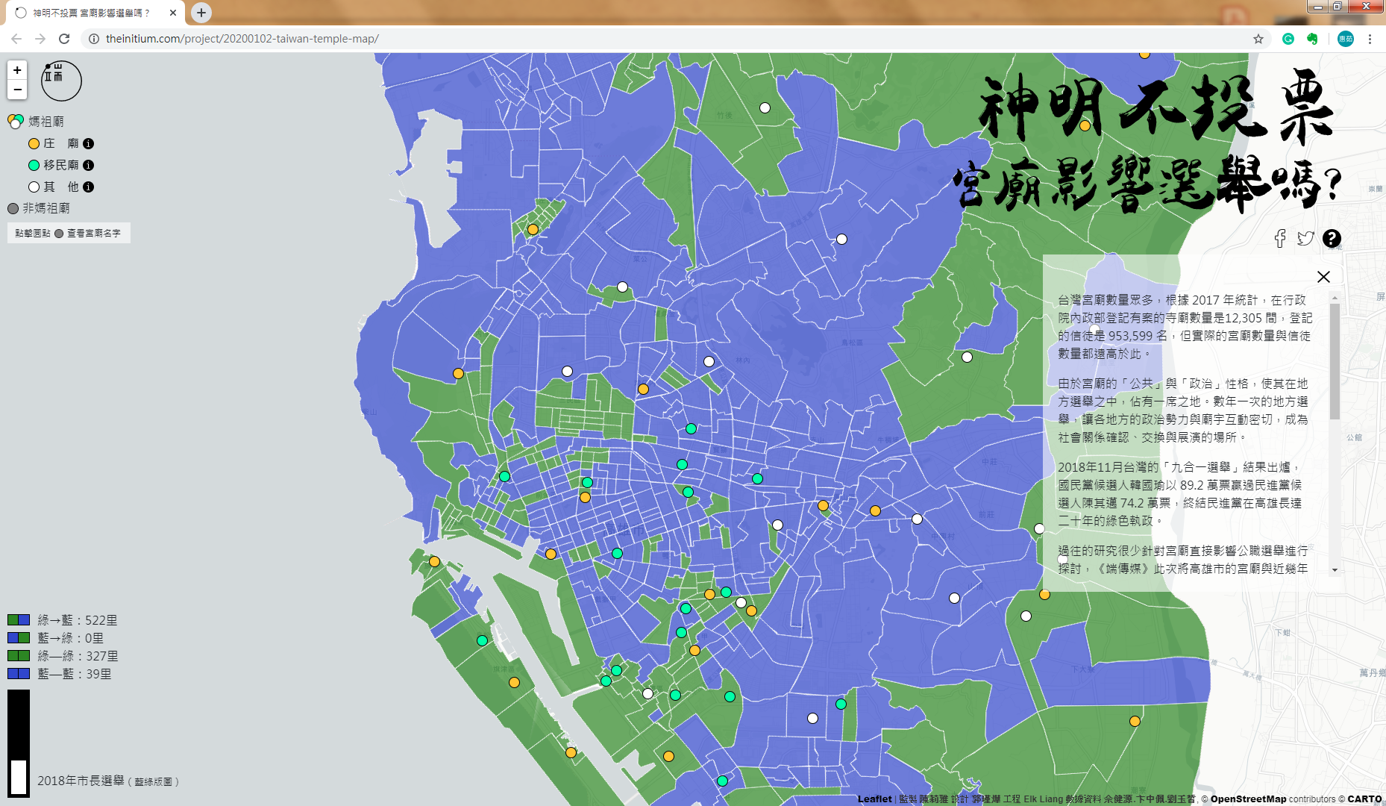Viewport: 1386px width, 806px height.
Task: Open the OpenStreetMap attribution link
Action: pos(1248,799)
